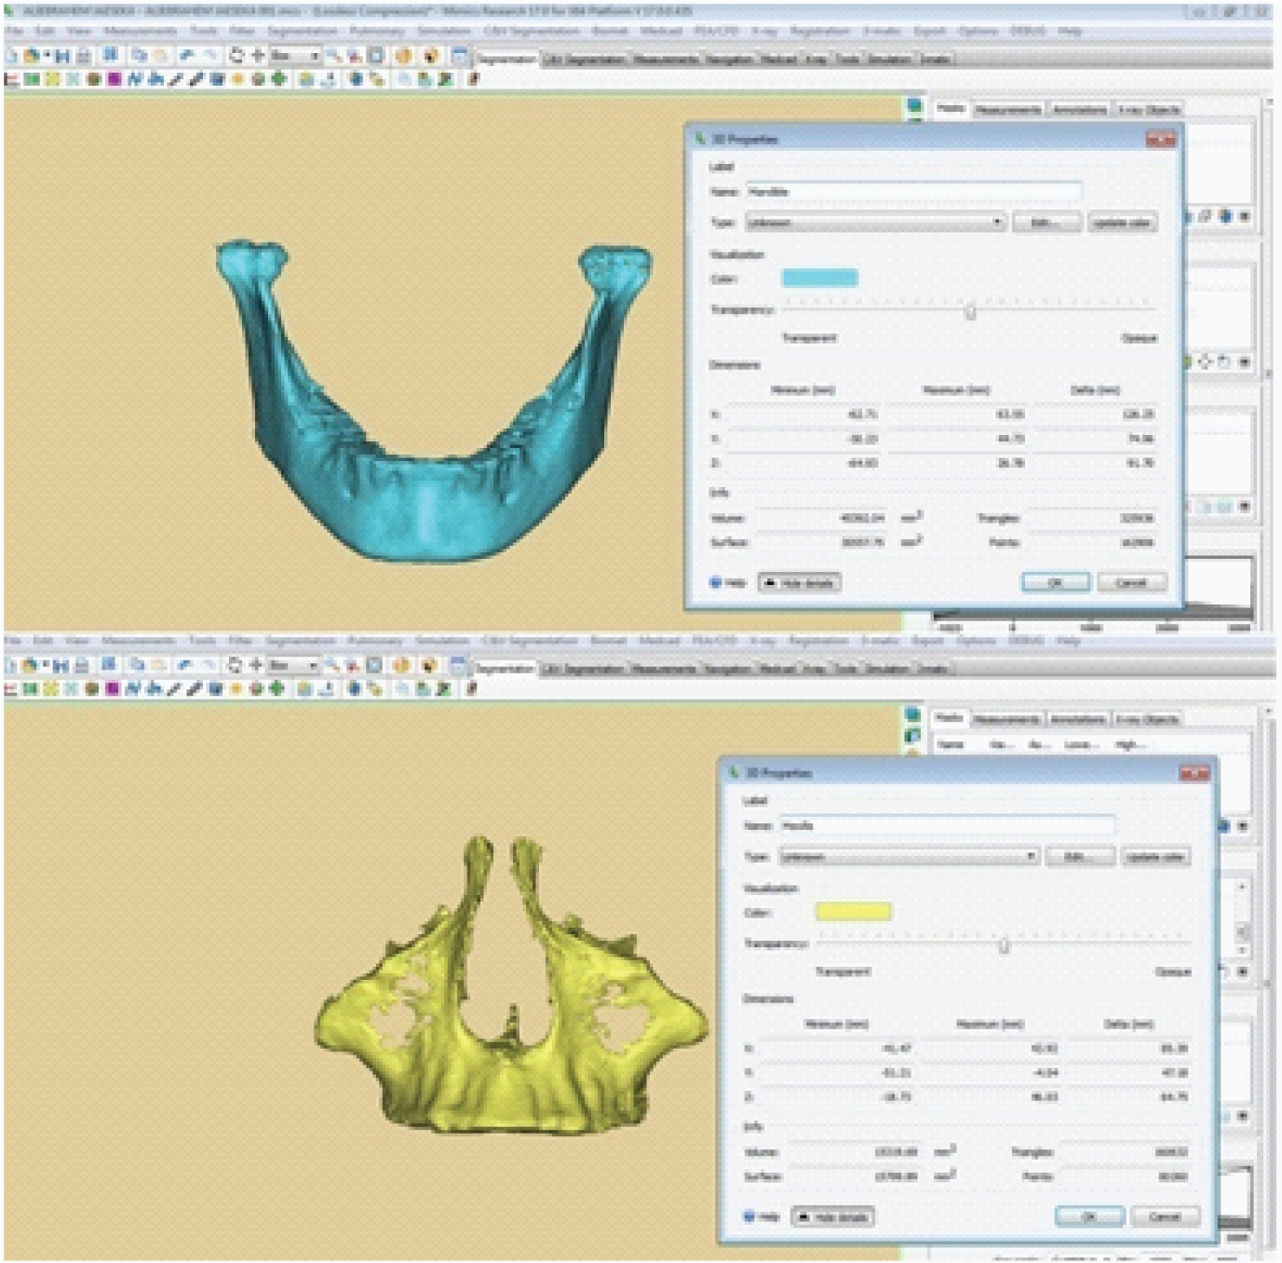Switch to the Measurements tab beside the mandible view
Image resolution: width=1282 pixels, height=1263 pixels.
coord(1008,110)
